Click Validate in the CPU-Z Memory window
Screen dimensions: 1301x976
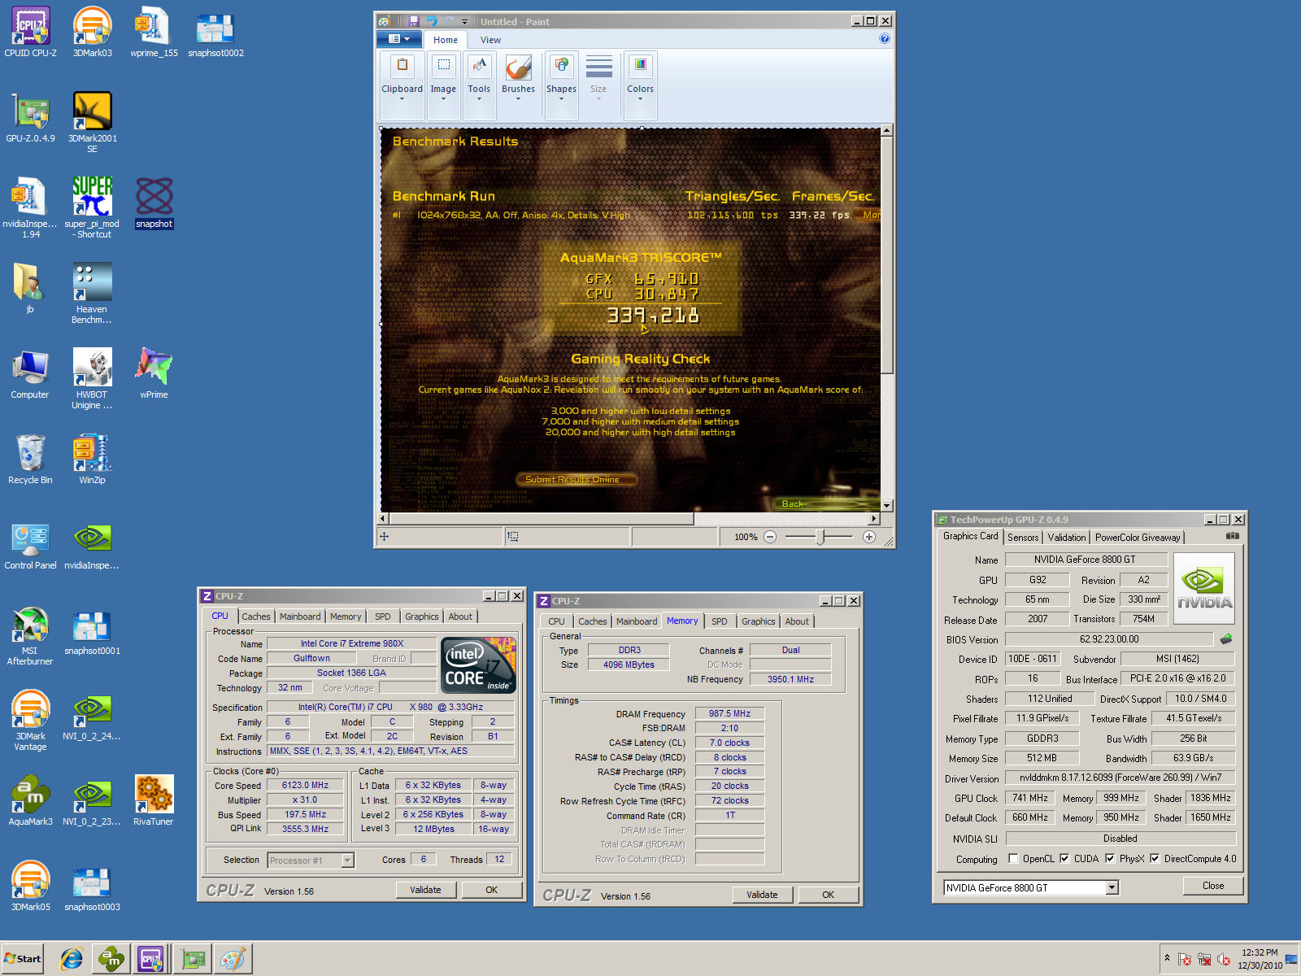tap(762, 895)
